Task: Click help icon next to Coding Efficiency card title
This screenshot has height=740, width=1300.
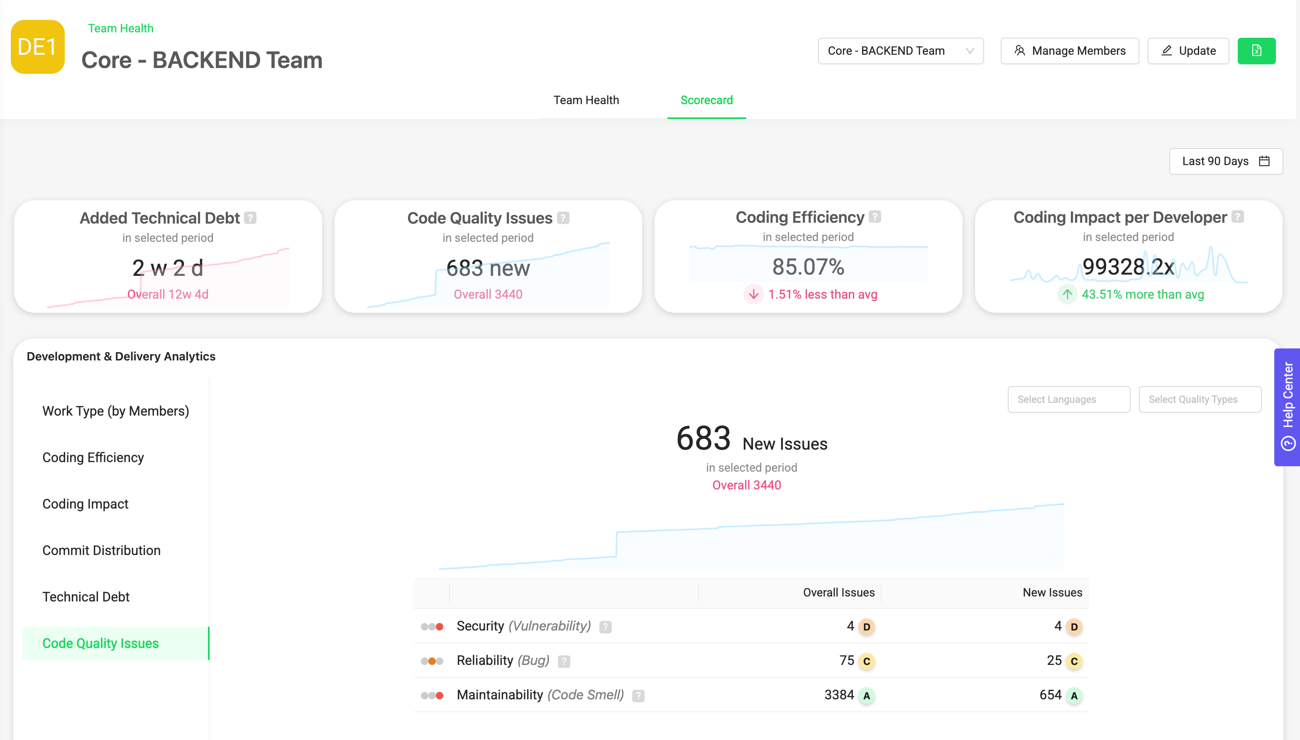Action: (875, 217)
